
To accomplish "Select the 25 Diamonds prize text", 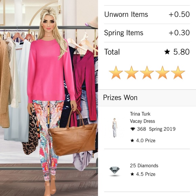I will click(144, 166).
